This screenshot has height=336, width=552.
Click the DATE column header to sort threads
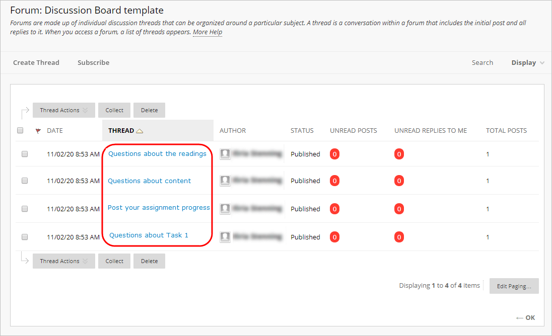54,130
